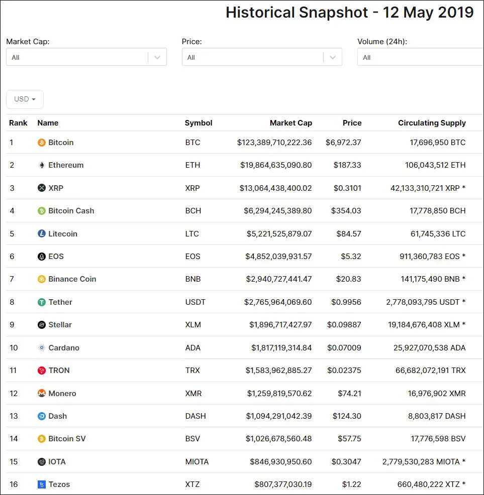Image resolution: width=484 pixels, height=495 pixels.
Task: Click the Binance Coin logo icon
Action: 41,279
